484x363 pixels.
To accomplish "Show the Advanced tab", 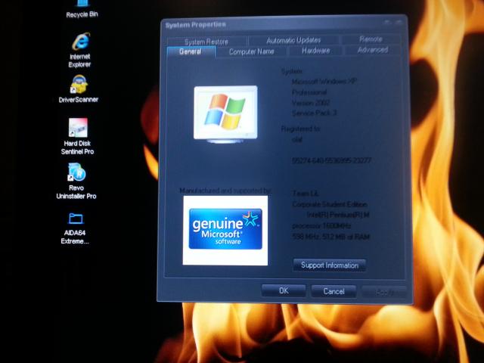I will (373, 50).
